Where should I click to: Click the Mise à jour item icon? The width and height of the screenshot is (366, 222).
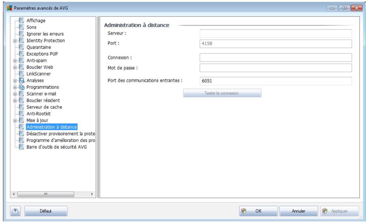pyautogui.click(x=21, y=120)
